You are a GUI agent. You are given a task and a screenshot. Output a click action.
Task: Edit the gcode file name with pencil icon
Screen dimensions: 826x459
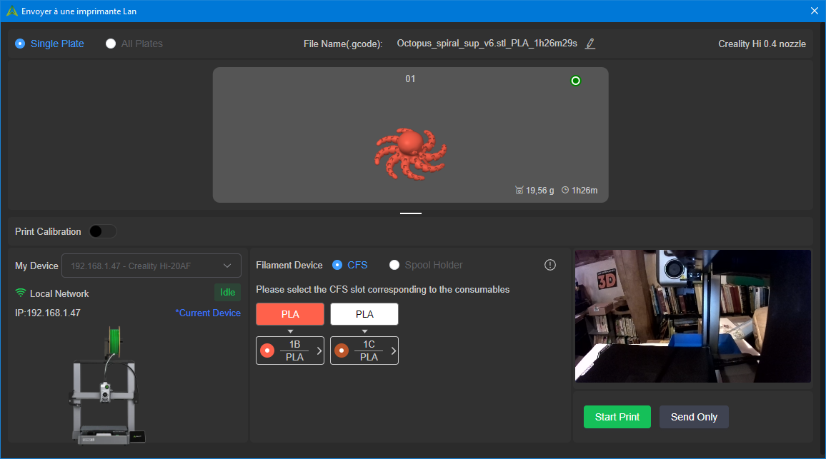pos(590,44)
